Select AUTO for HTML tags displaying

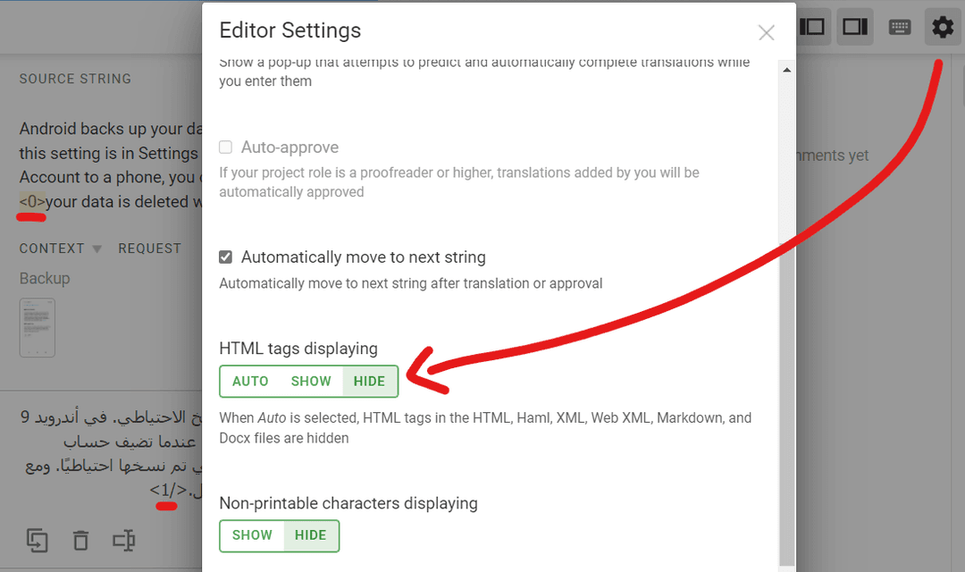click(250, 381)
